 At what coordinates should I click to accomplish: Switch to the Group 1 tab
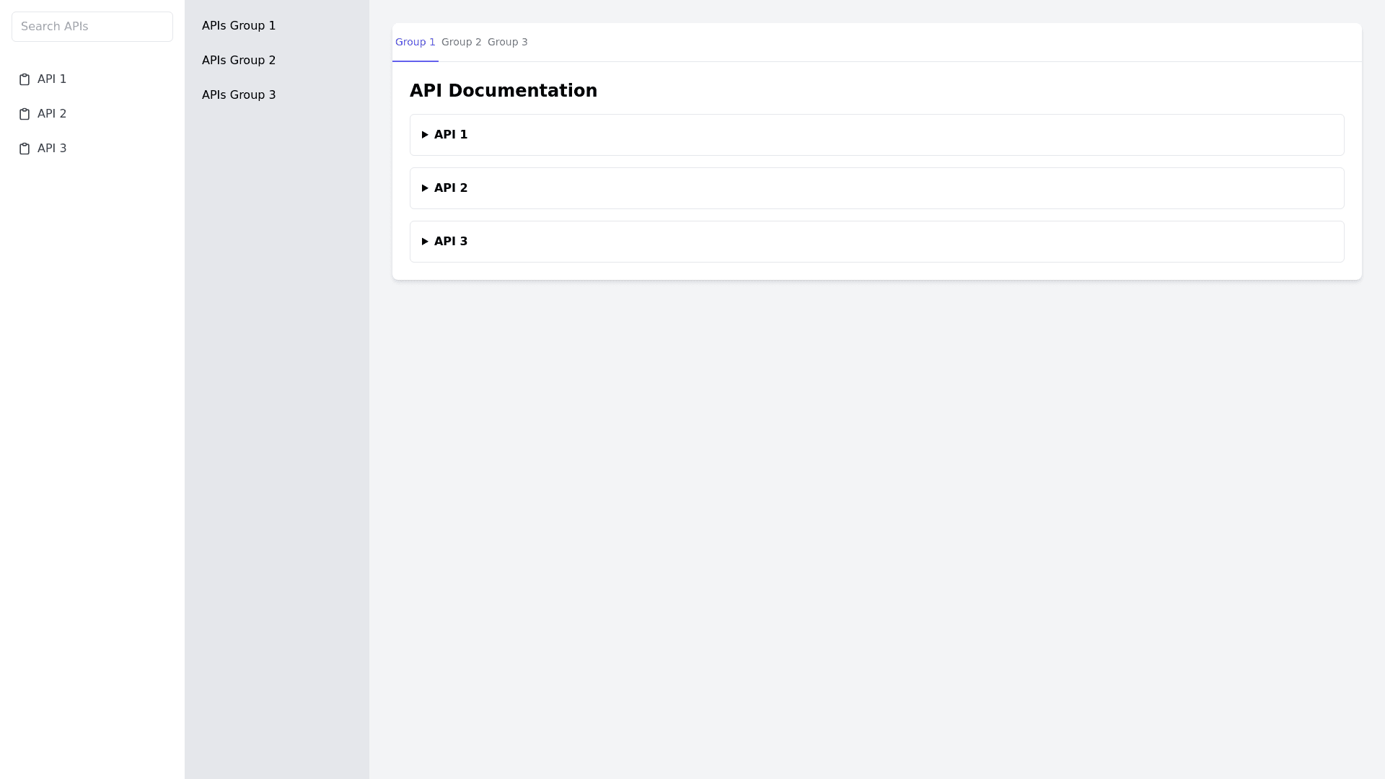point(415,42)
